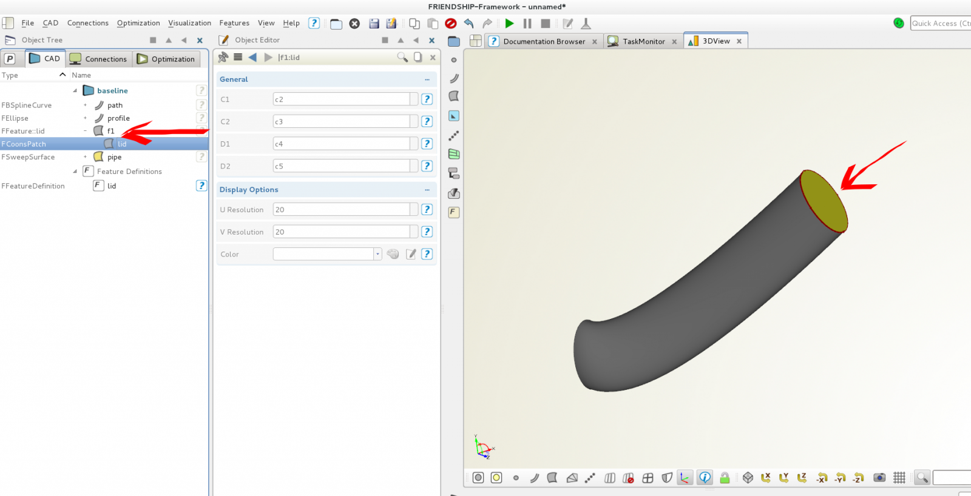The height and width of the screenshot is (496, 971).
Task: Collapse the Display Options section
Action: click(427, 190)
